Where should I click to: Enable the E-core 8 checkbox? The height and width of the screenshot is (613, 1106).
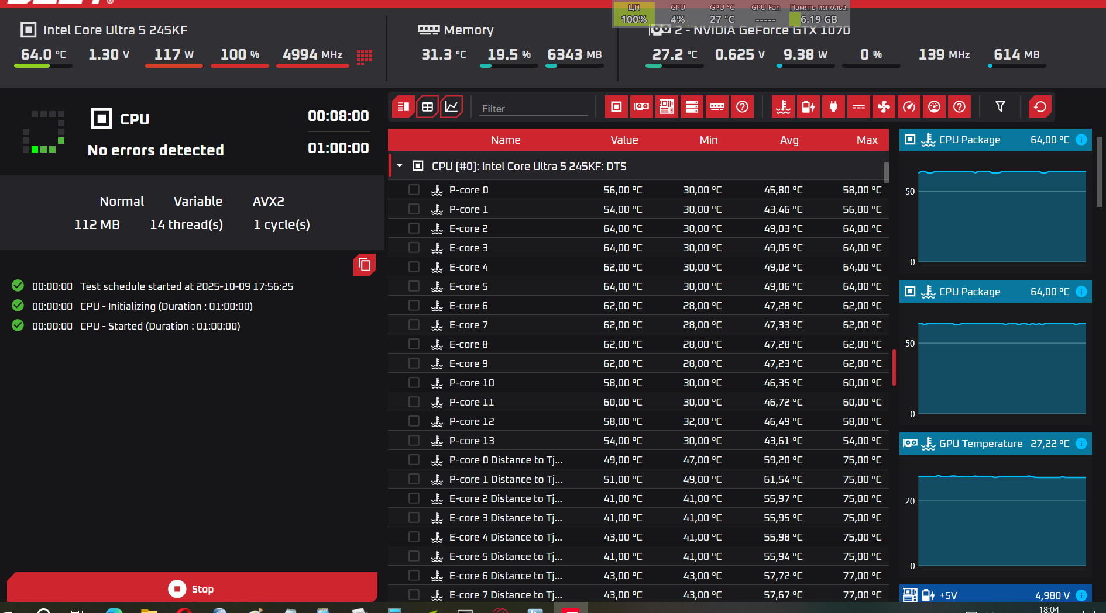pos(414,344)
